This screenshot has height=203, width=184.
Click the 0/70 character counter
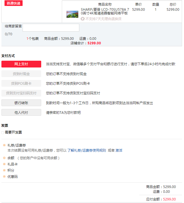[x=8, y=34]
